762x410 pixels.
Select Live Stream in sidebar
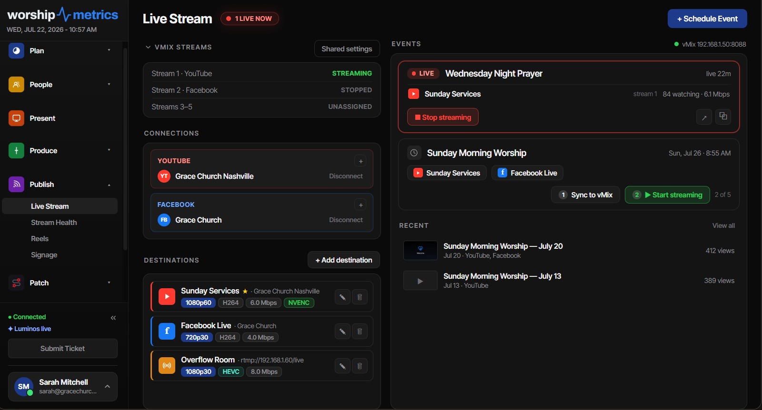(60, 206)
